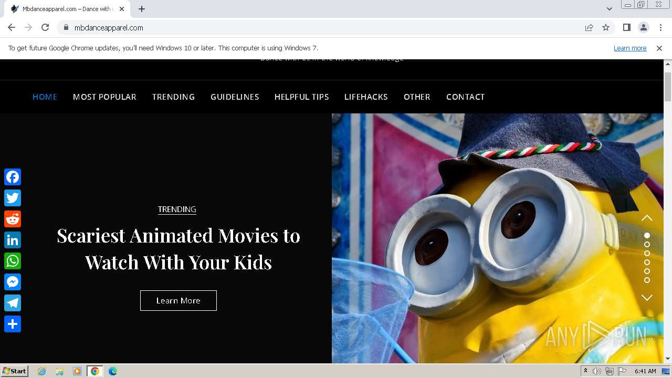Share page on Reddit sidebar icon
This screenshot has height=378, width=672.
pyautogui.click(x=13, y=219)
